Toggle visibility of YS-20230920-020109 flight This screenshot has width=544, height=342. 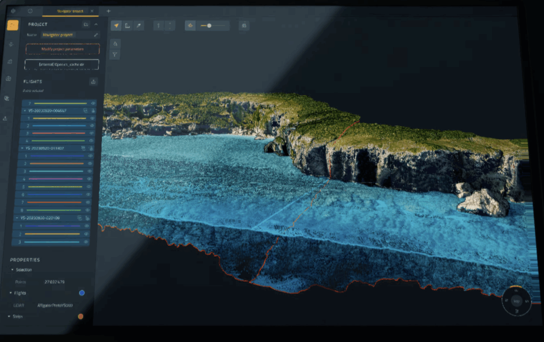87,218
